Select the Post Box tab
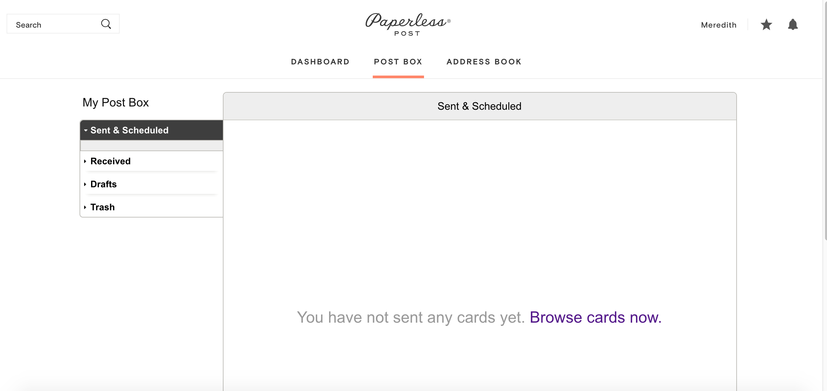Image resolution: width=827 pixels, height=391 pixels. [398, 62]
